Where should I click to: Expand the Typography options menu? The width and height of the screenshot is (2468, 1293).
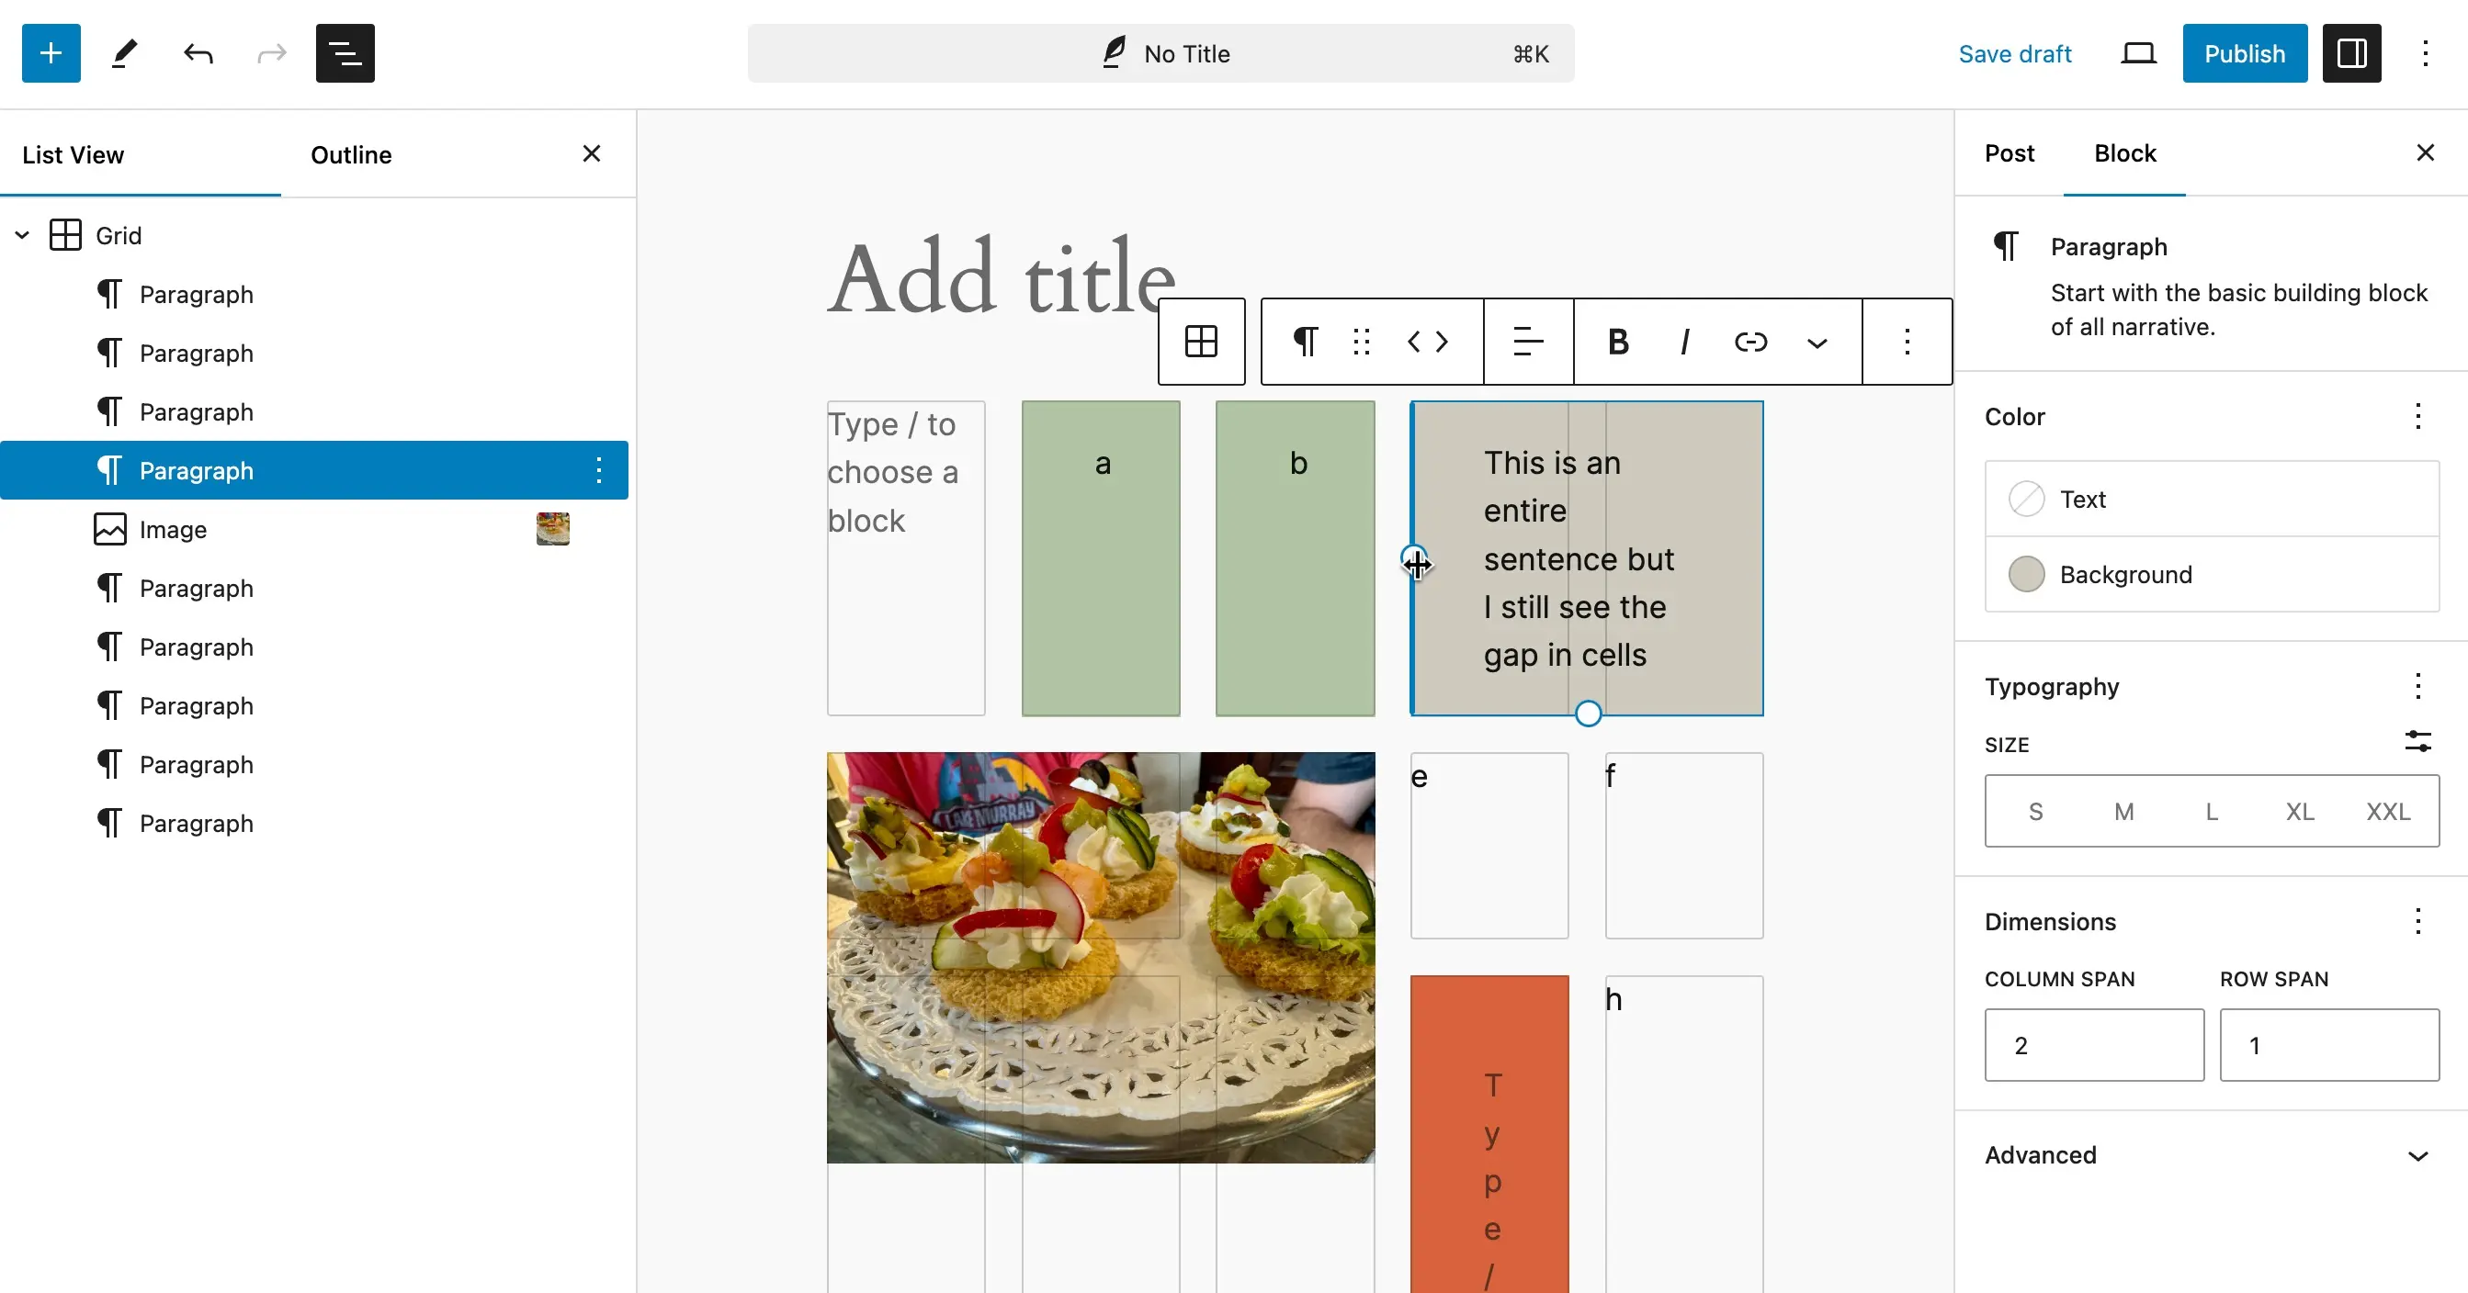(x=2422, y=687)
